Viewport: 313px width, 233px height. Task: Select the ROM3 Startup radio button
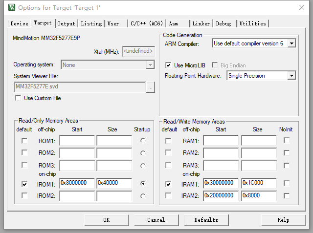pos(143,166)
